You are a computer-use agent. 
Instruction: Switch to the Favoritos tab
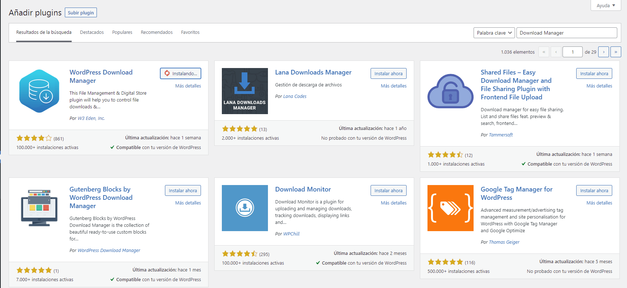coord(190,32)
